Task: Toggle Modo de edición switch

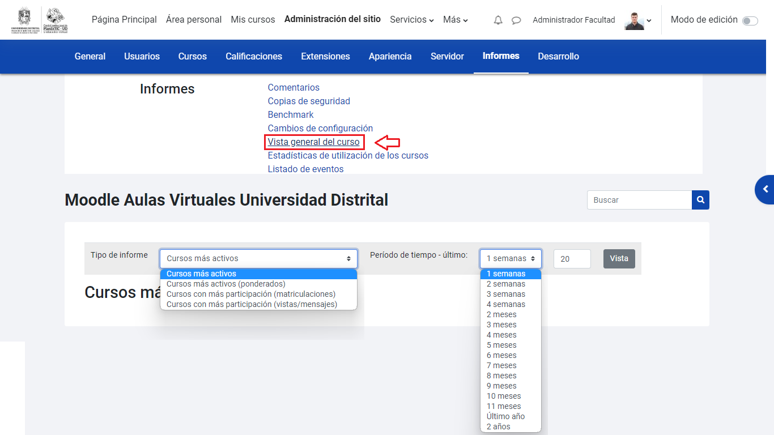Action: (750, 21)
